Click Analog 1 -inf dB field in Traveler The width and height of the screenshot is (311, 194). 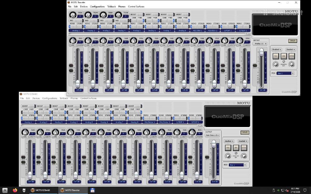coord(79,90)
